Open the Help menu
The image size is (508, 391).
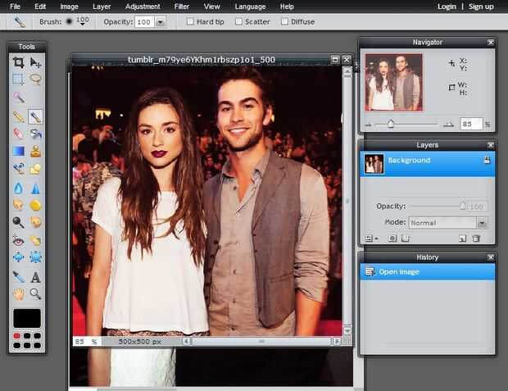[287, 7]
